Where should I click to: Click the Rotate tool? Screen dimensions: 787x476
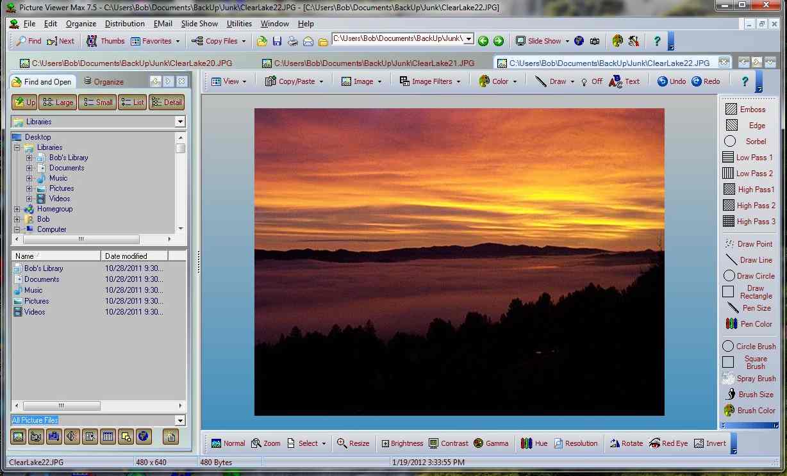[626, 443]
